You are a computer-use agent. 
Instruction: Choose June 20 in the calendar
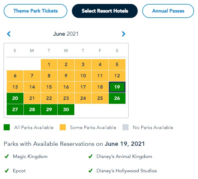(15, 98)
